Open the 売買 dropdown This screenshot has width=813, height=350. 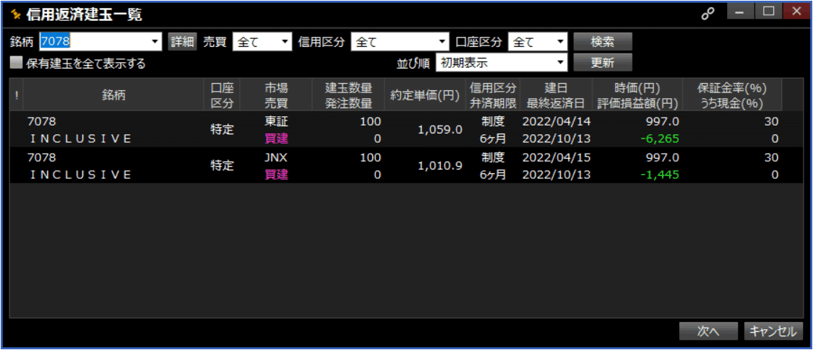click(263, 42)
